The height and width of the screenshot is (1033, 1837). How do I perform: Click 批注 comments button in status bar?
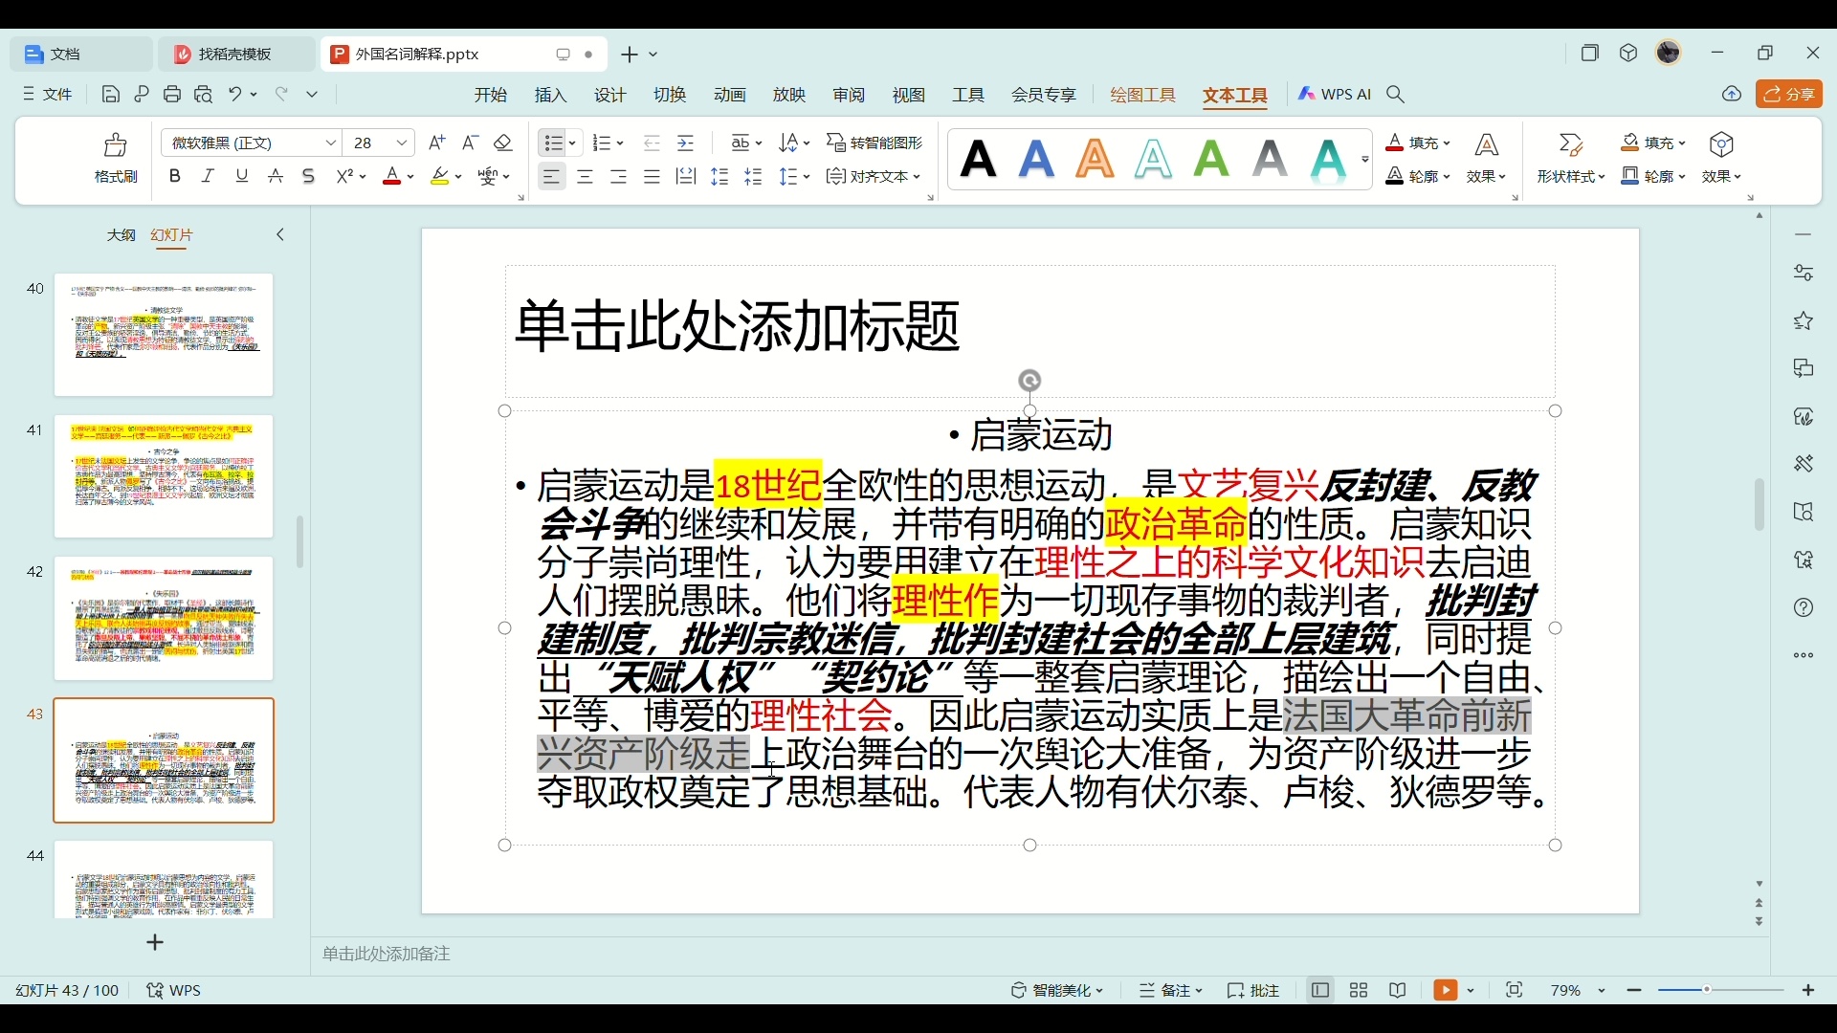coord(1254,991)
